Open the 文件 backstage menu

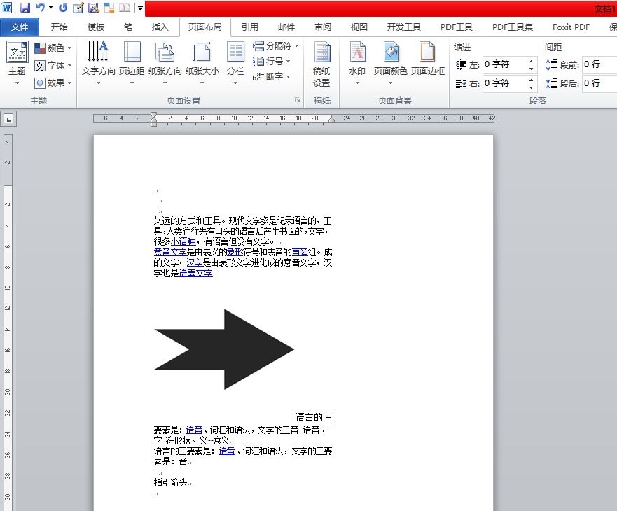[20, 27]
